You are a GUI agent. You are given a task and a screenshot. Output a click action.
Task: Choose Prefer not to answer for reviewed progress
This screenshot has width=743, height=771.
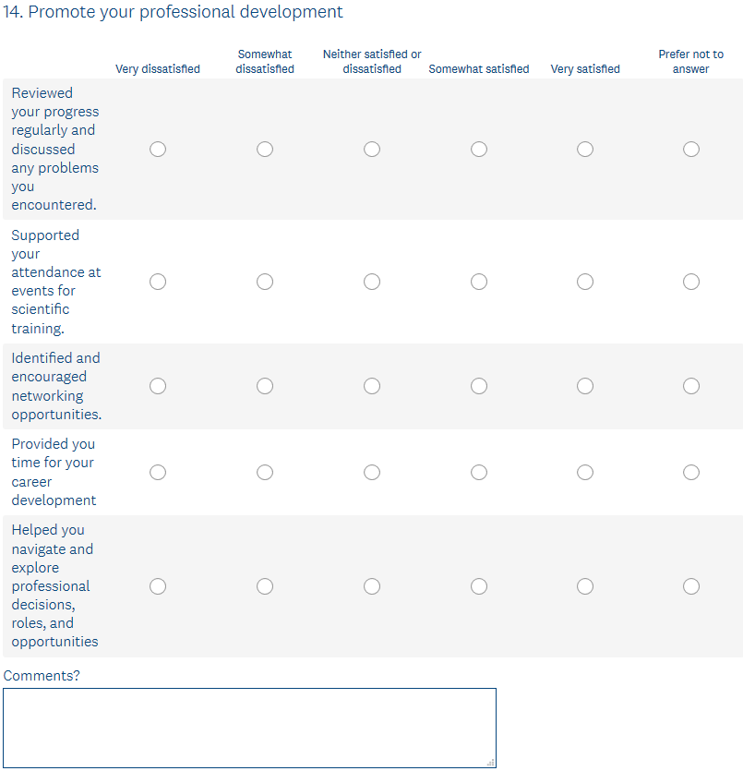pos(691,149)
